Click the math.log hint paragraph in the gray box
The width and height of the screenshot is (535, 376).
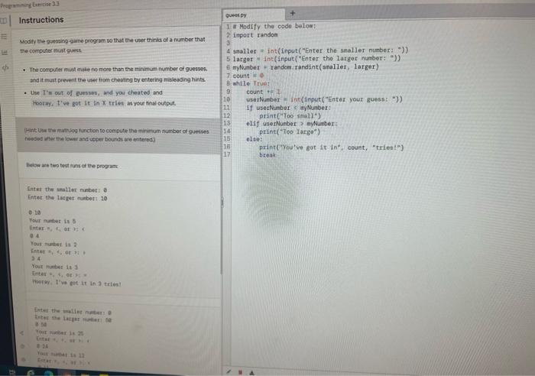point(117,135)
